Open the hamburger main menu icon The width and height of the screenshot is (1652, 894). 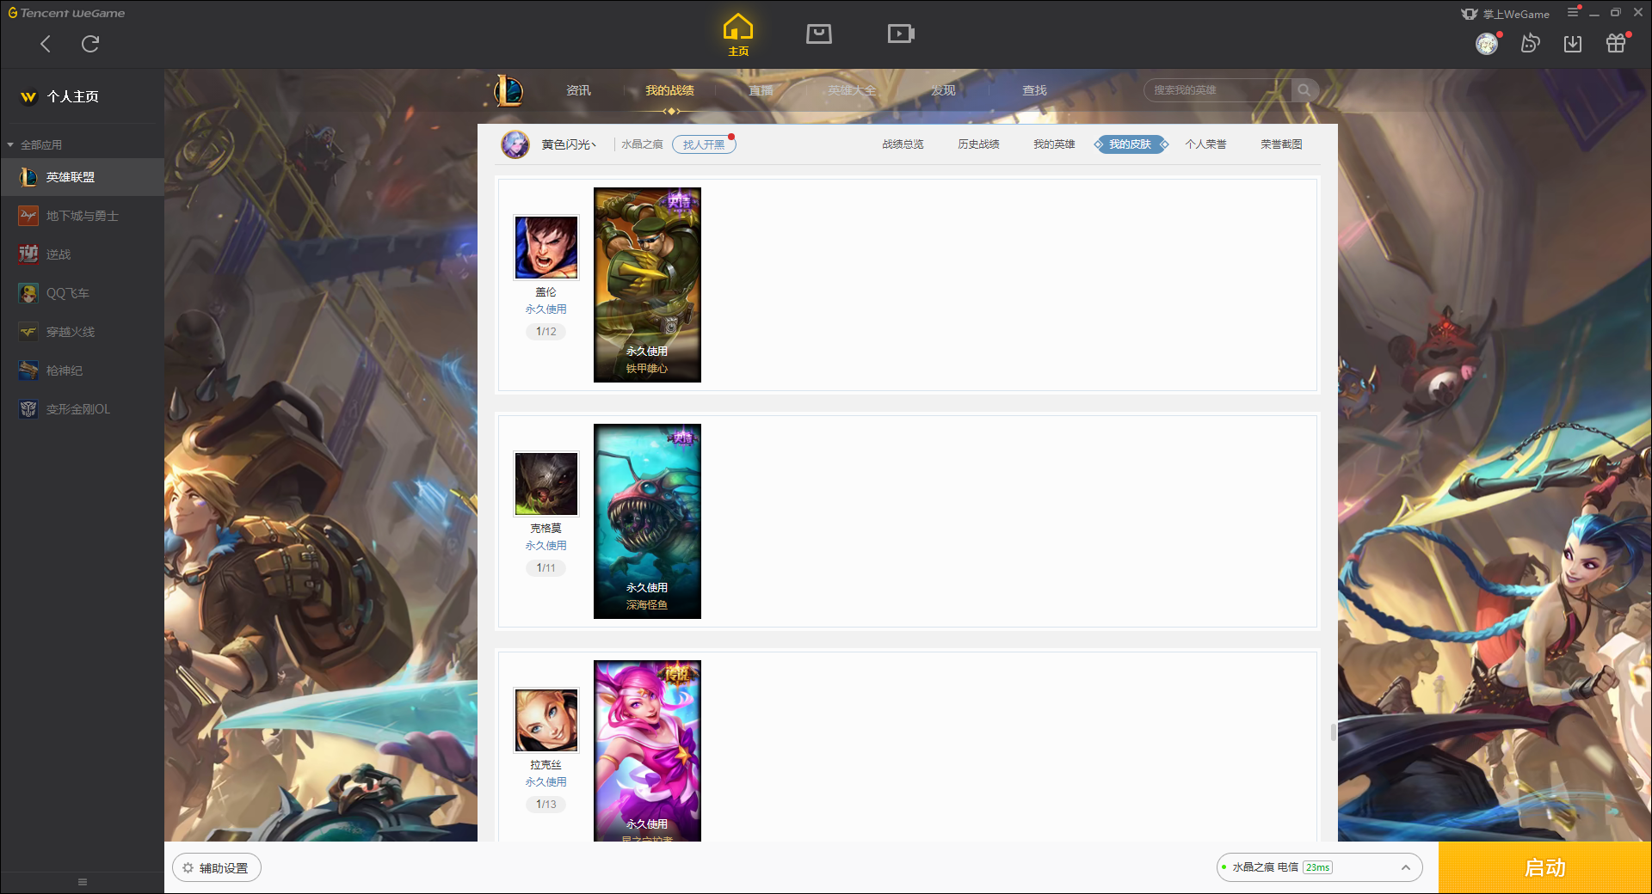1573,12
